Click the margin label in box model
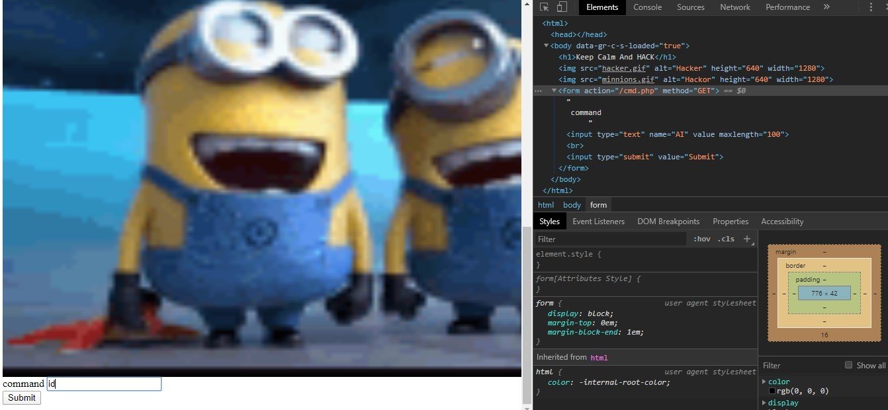Image resolution: width=888 pixels, height=410 pixels. click(x=785, y=252)
